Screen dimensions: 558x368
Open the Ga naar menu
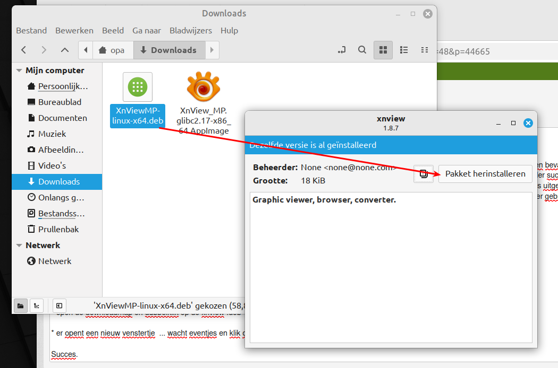(x=147, y=31)
